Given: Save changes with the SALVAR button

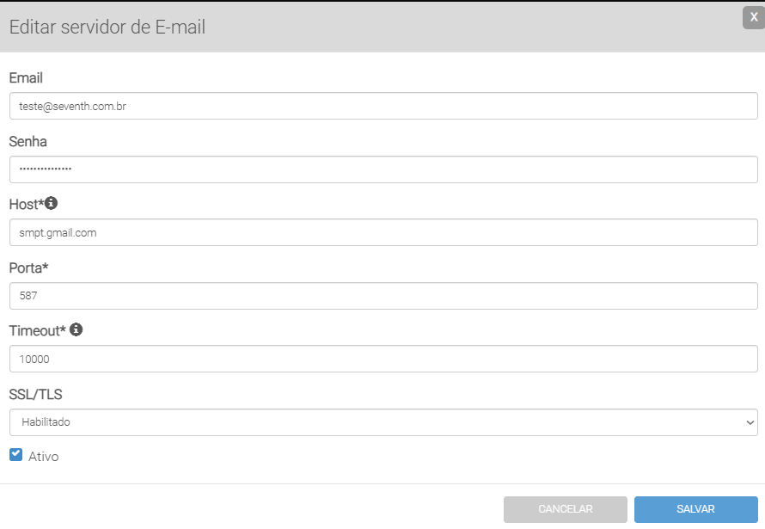Looking at the screenshot, I should (695, 509).
